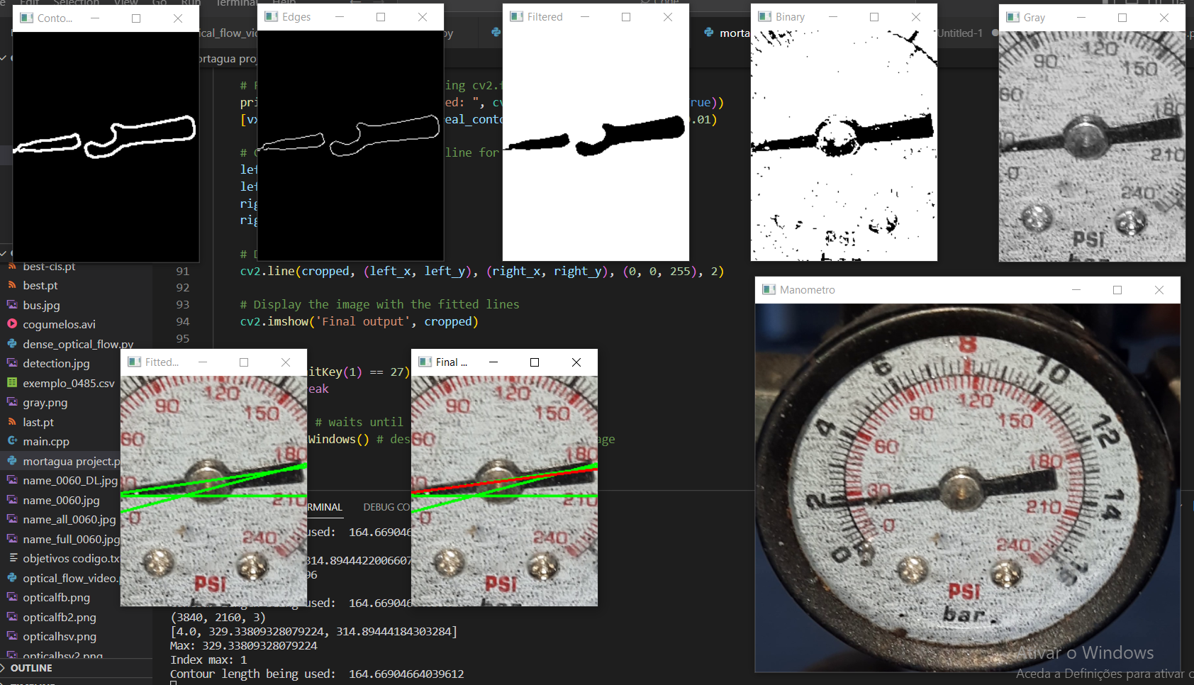Click terminal text 'Index max: 1'
1194x685 pixels.
point(208,659)
